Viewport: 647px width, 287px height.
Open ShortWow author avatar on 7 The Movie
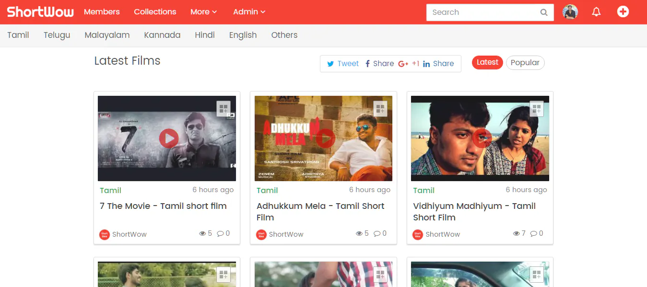click(105, 235)
